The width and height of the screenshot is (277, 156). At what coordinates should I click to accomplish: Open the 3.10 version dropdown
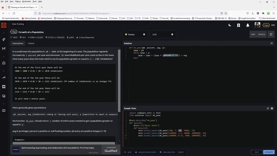point(163,35)
